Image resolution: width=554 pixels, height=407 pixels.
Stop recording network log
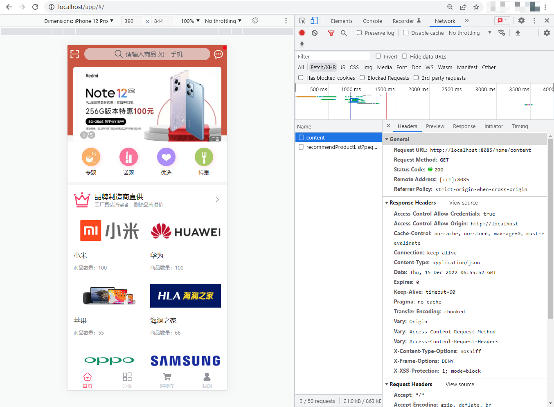tap(302, 33)
